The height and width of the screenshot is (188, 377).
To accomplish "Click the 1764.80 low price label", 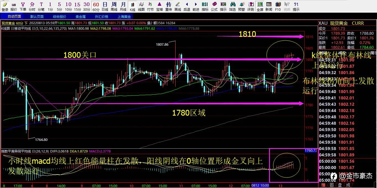I will pyautogui.click(x=41, y=140).
